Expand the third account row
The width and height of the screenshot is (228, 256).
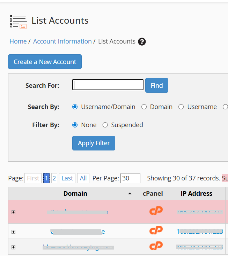(x=14, y=247)
